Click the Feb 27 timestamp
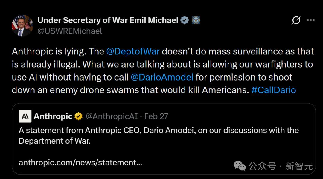Viewport: 323px width, 179px height. 156,116
